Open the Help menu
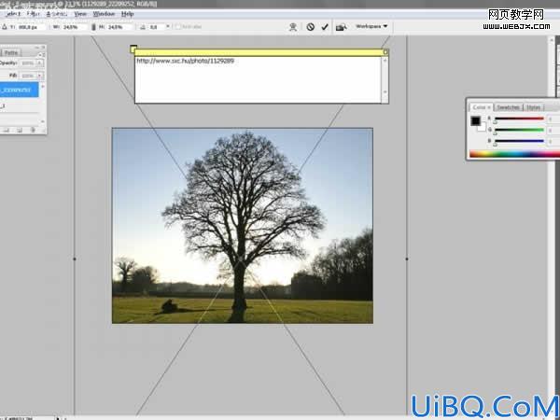Image resolution: width=560 pixels, height=420 pixels. coord(128,14)
